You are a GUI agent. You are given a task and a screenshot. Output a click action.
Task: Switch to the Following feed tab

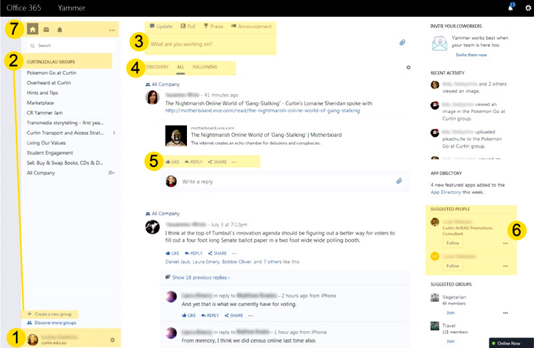click(x=205, y=67)
